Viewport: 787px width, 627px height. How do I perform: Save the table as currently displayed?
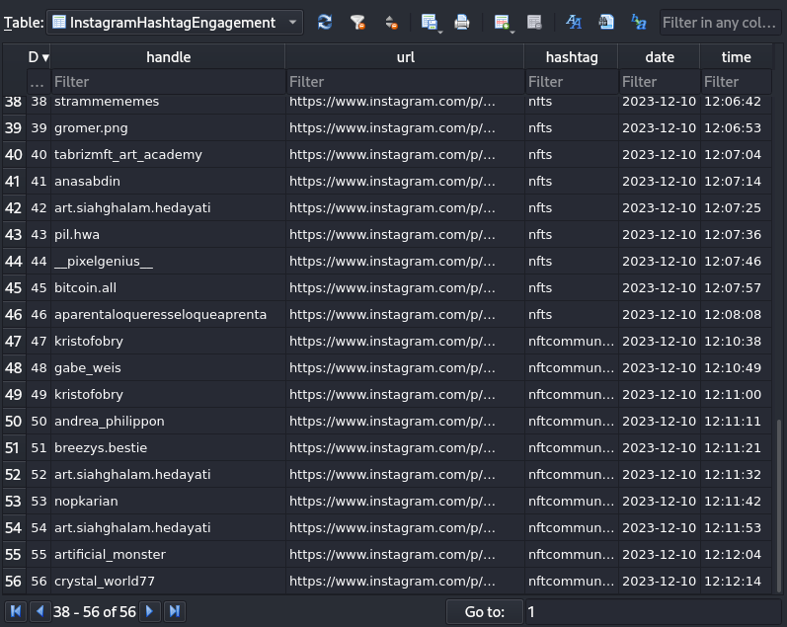pos(429,22)
